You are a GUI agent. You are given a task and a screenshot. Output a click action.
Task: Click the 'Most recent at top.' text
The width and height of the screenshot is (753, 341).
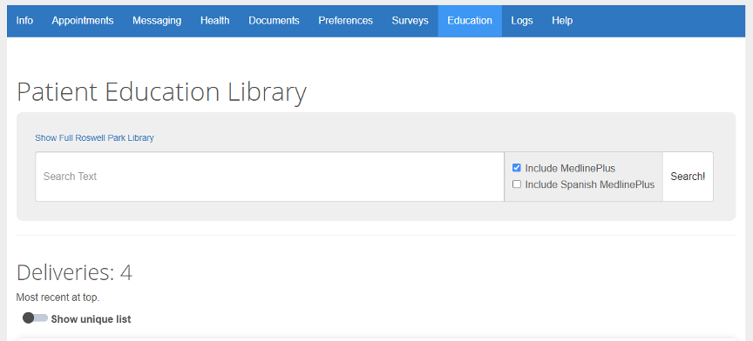tap(58, 298)
